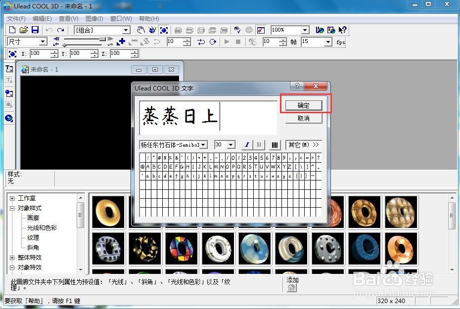
Task: Open the 编辑(E) menu
Action: pos(42,19)
